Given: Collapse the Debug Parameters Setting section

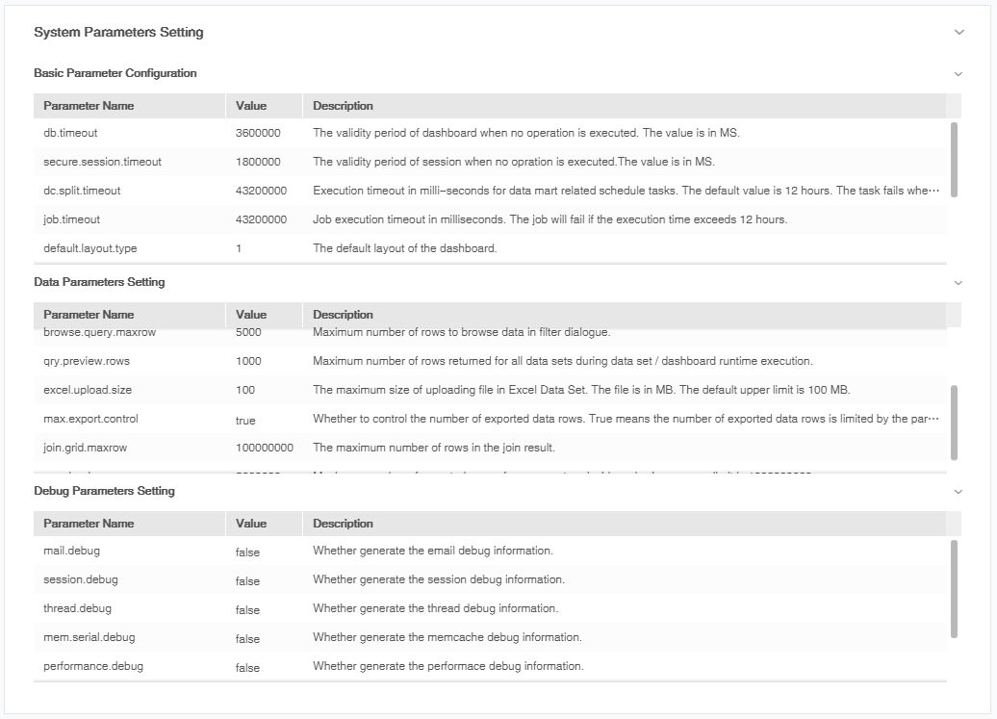Looking at the screenshot, I should (x=959, y=492).
